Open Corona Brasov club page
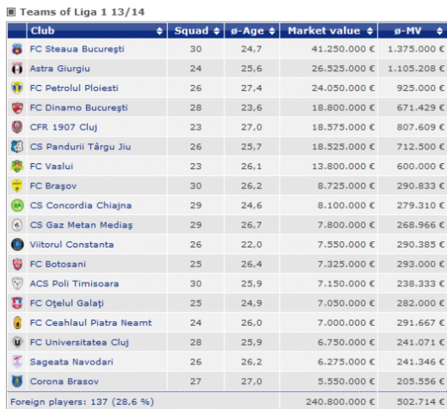The width and height of the screenshot is (447, 409). (x=65, y=381)
